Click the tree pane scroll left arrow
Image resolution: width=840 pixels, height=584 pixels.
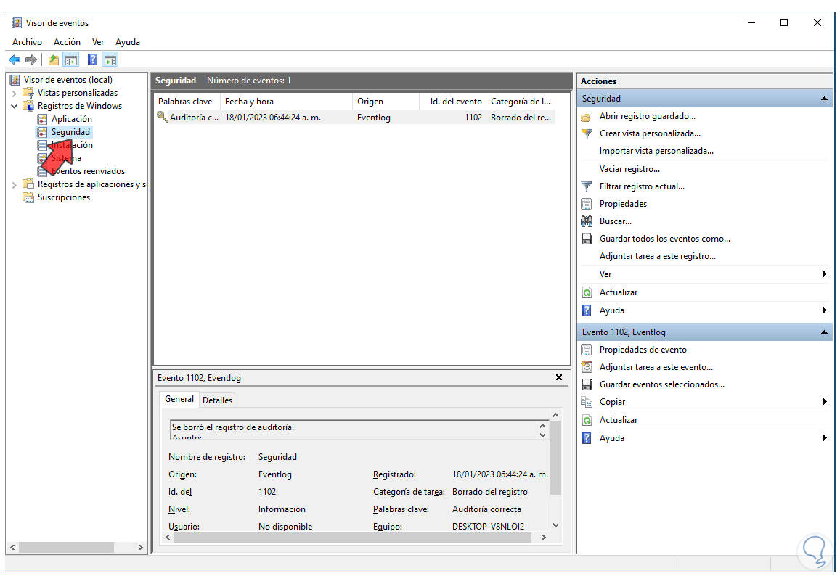(12, 548)
